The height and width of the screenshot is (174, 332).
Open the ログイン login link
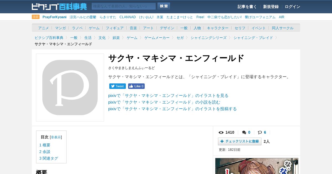[x=292, y=7]
